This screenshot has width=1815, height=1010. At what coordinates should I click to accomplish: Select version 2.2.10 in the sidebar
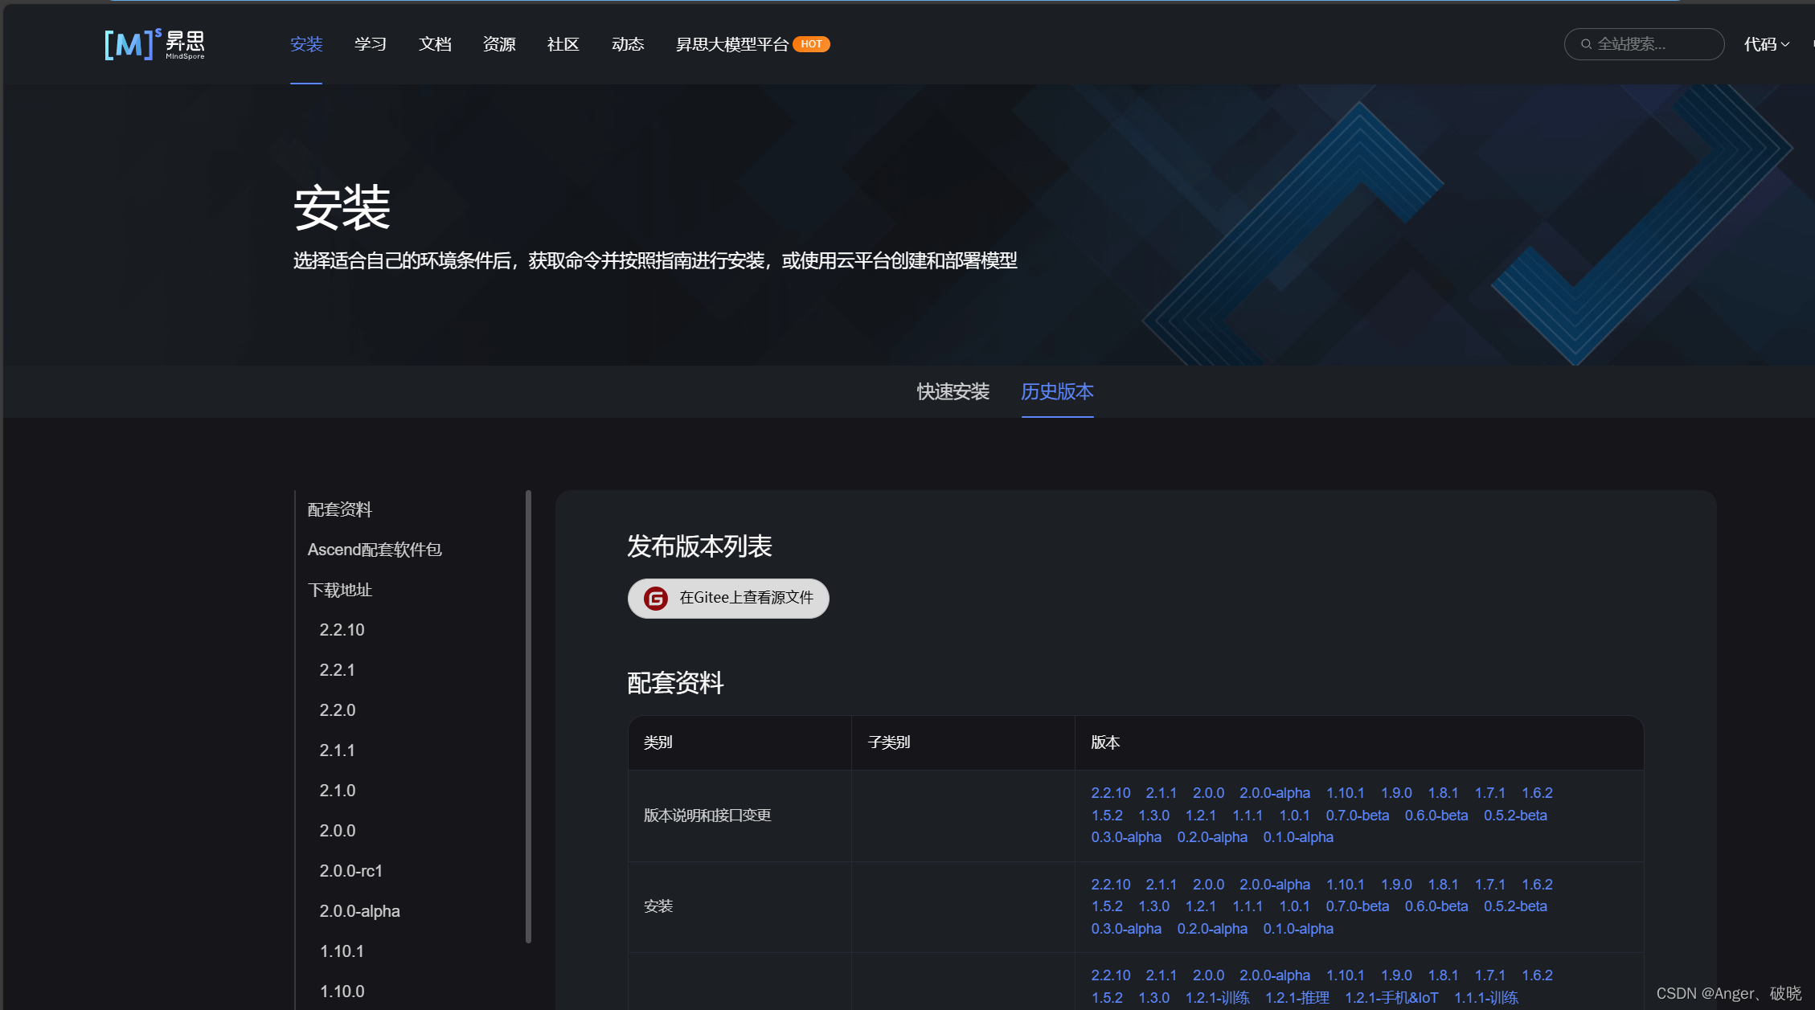(x=342, y=630)
